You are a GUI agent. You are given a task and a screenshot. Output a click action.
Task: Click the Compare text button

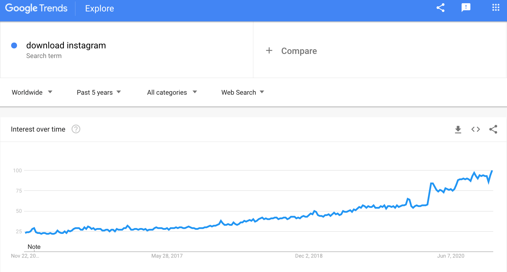[299, 51]
